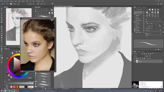Toggle Spacing checkbox
The height and width of the screenshot is (92, 164).
coord(146,34)
